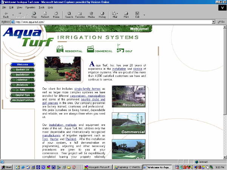
Task: Open the Media toolbar button
Action: click(91, 15)
